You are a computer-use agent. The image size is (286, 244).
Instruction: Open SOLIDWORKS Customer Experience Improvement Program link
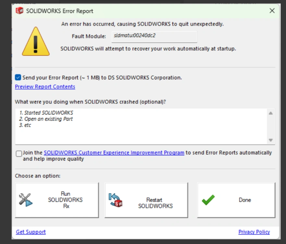(x=114, y=152)
